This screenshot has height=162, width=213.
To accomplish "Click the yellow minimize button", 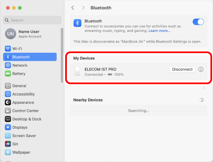I will 14,8.
